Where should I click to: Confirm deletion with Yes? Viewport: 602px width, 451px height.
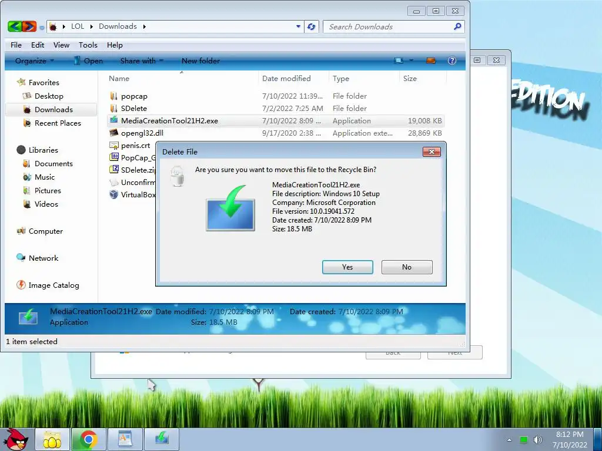point(347,267)
